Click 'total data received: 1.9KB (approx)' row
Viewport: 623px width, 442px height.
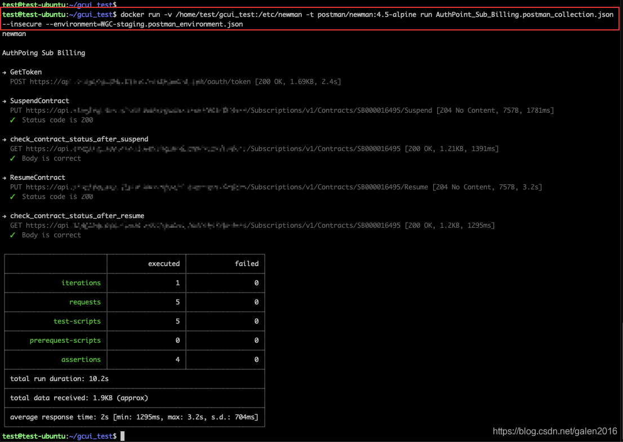tap(135, 398)
